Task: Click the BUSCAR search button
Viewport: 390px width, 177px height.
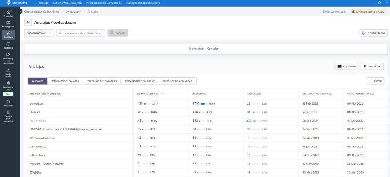Action: coord(118,33)
